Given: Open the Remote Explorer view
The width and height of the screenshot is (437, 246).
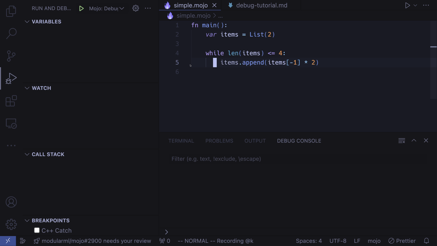Looking at the screenshot, I should (x=11, y=123).
